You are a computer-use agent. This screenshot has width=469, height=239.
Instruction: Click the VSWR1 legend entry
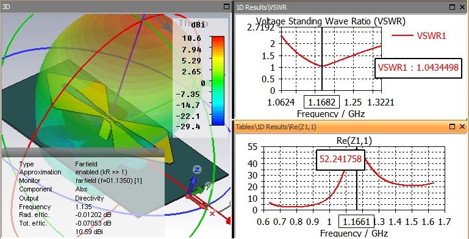[419, 36]
